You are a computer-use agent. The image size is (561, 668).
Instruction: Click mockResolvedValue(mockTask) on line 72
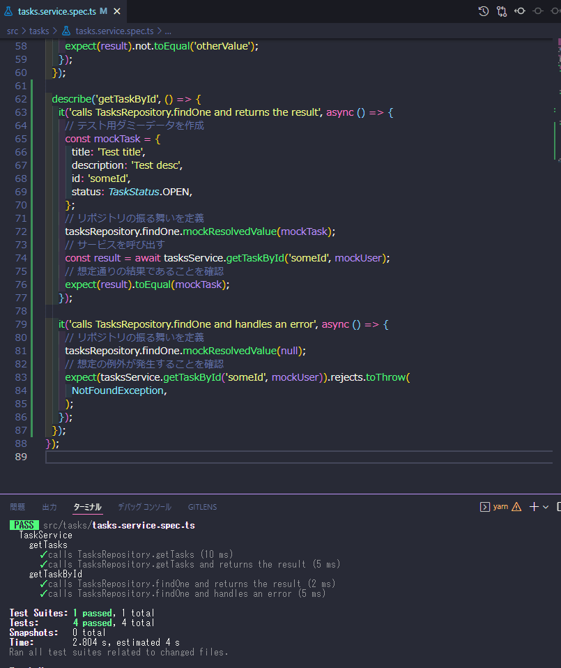tap(258, 231)
